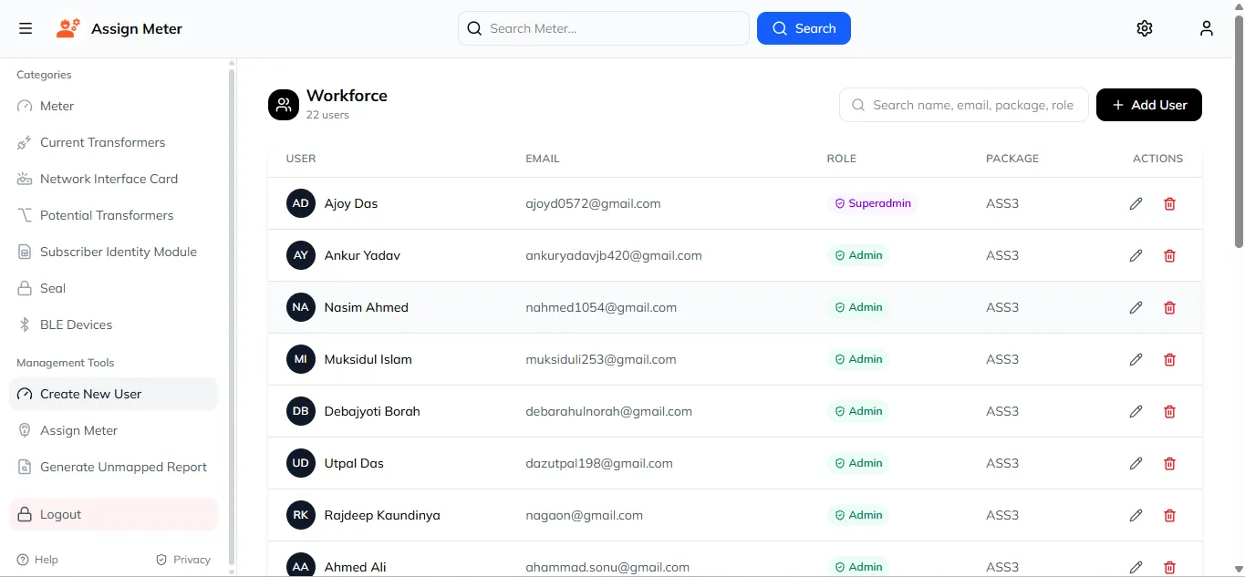Delete user Utpal Das
The image size is (1245, 577).
[1169, 463]
